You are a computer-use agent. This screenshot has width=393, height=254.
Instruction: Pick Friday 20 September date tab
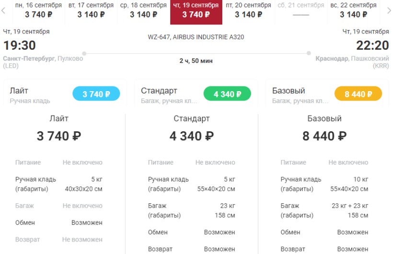248,11
